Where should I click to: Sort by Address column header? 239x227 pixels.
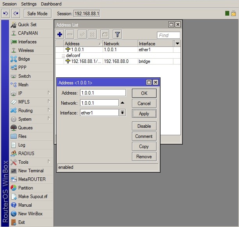pyautogui.click(x=83, y=44)
